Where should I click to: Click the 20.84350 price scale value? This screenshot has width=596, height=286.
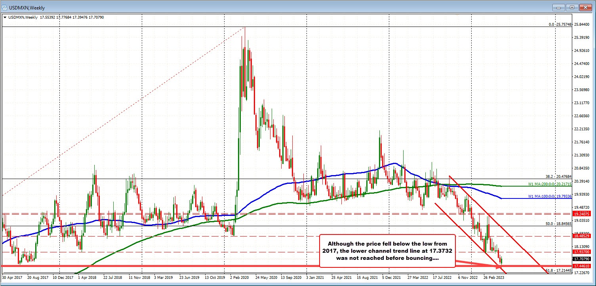point(582,168)
